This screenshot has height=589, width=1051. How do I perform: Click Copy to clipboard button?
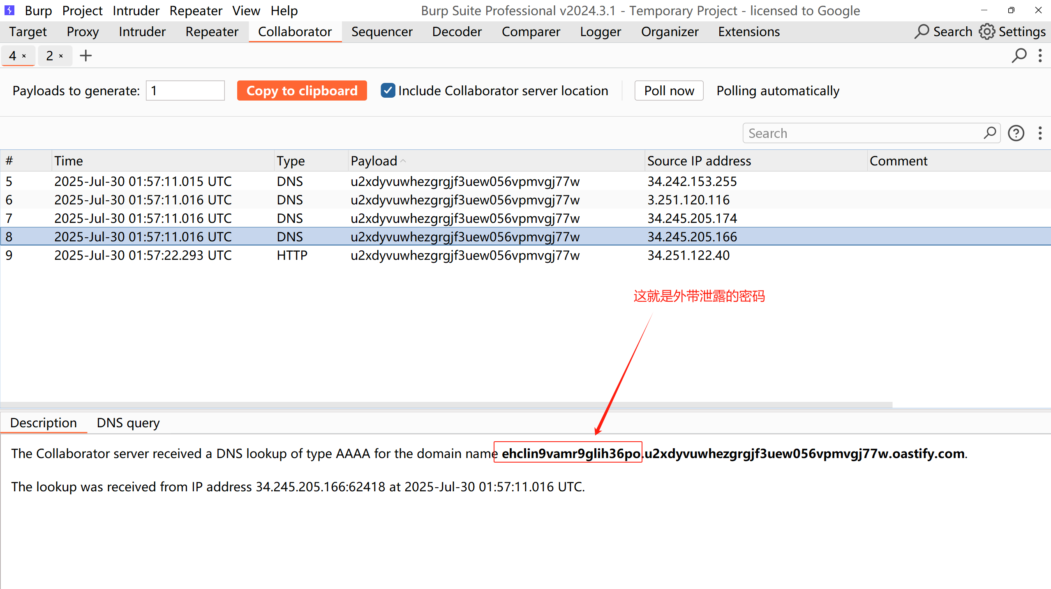coord(302,90)
